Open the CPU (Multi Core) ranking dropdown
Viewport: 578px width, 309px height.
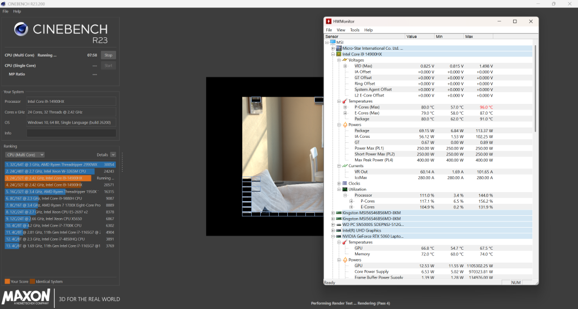point(25,154)
